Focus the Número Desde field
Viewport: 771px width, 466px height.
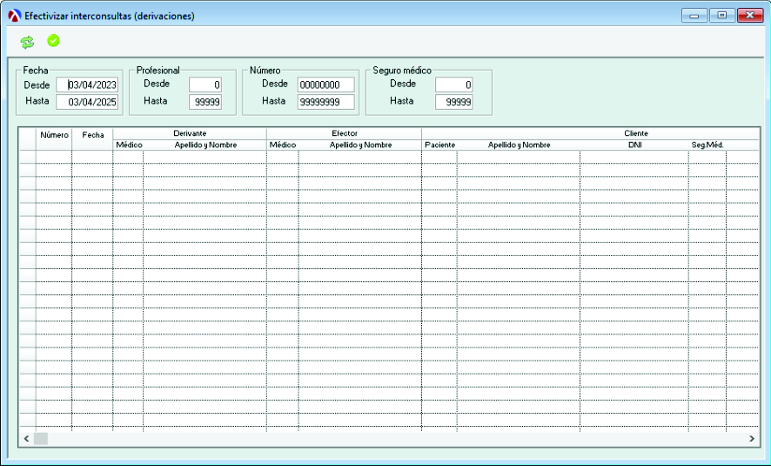pos(325,84)
